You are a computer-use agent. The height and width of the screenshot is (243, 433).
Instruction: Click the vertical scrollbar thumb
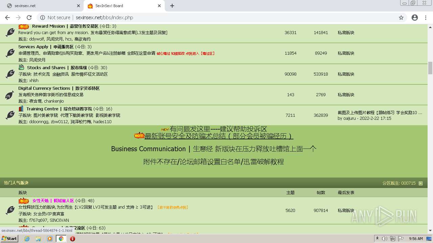[x=430, y=68]
